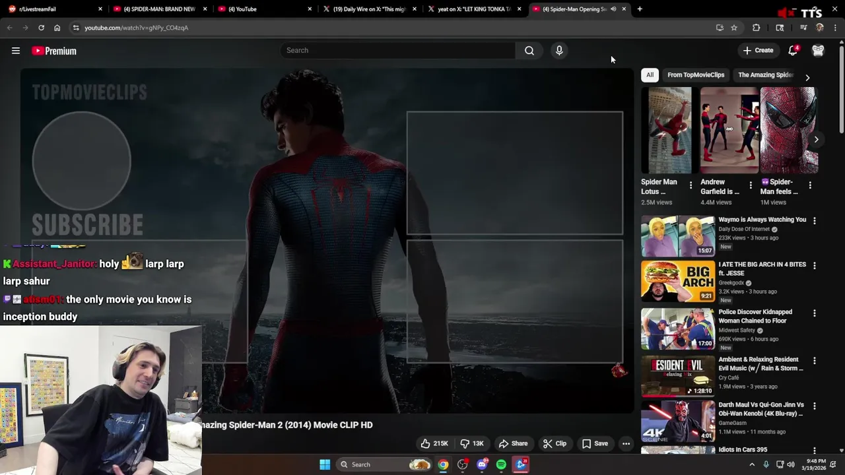Select the From TopMovieClips chip
Image resolution: width=845 pixels, height=475 pixels.
[x=696, y=75]
